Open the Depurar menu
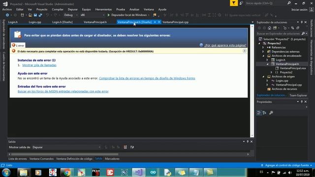 (x=73, y=9)
